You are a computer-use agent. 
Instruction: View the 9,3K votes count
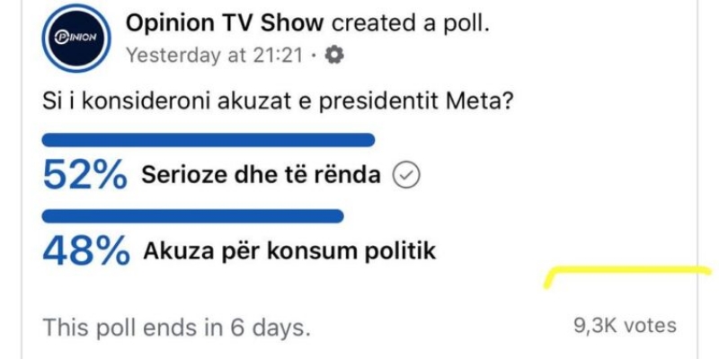[625, 326]
